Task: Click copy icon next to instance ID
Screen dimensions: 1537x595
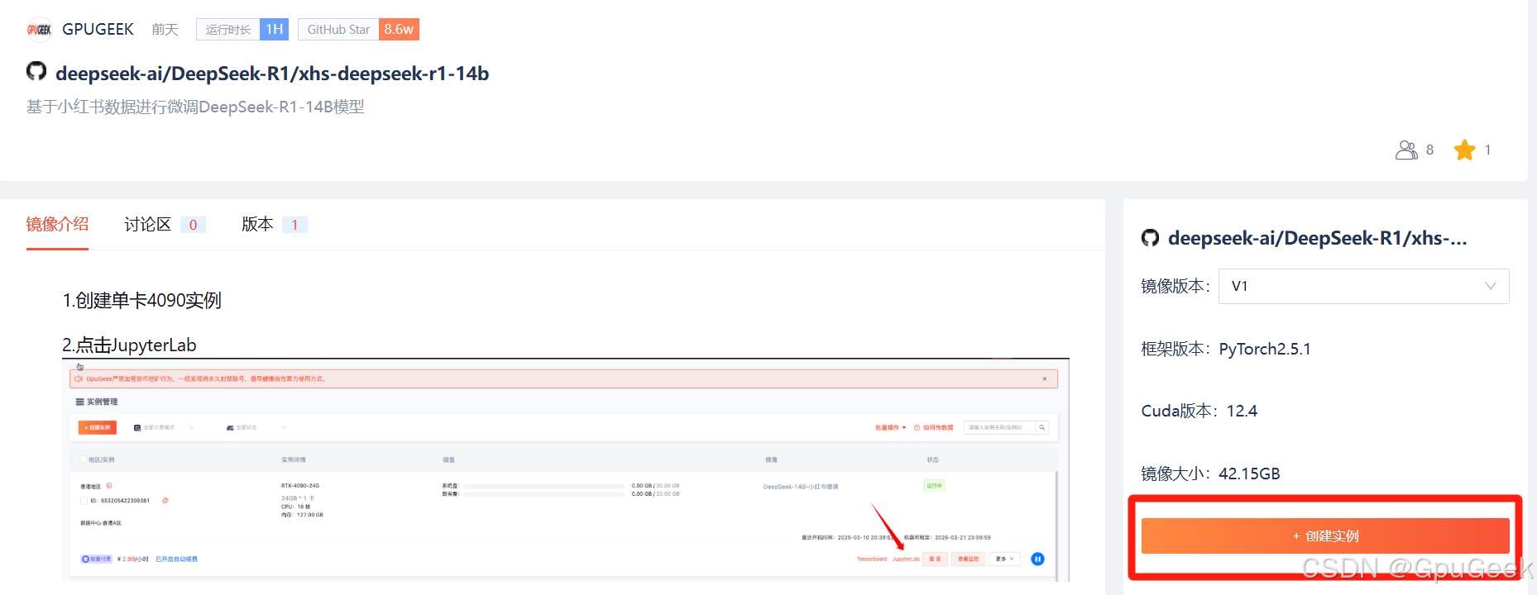Action: click(x=165, y=500)
